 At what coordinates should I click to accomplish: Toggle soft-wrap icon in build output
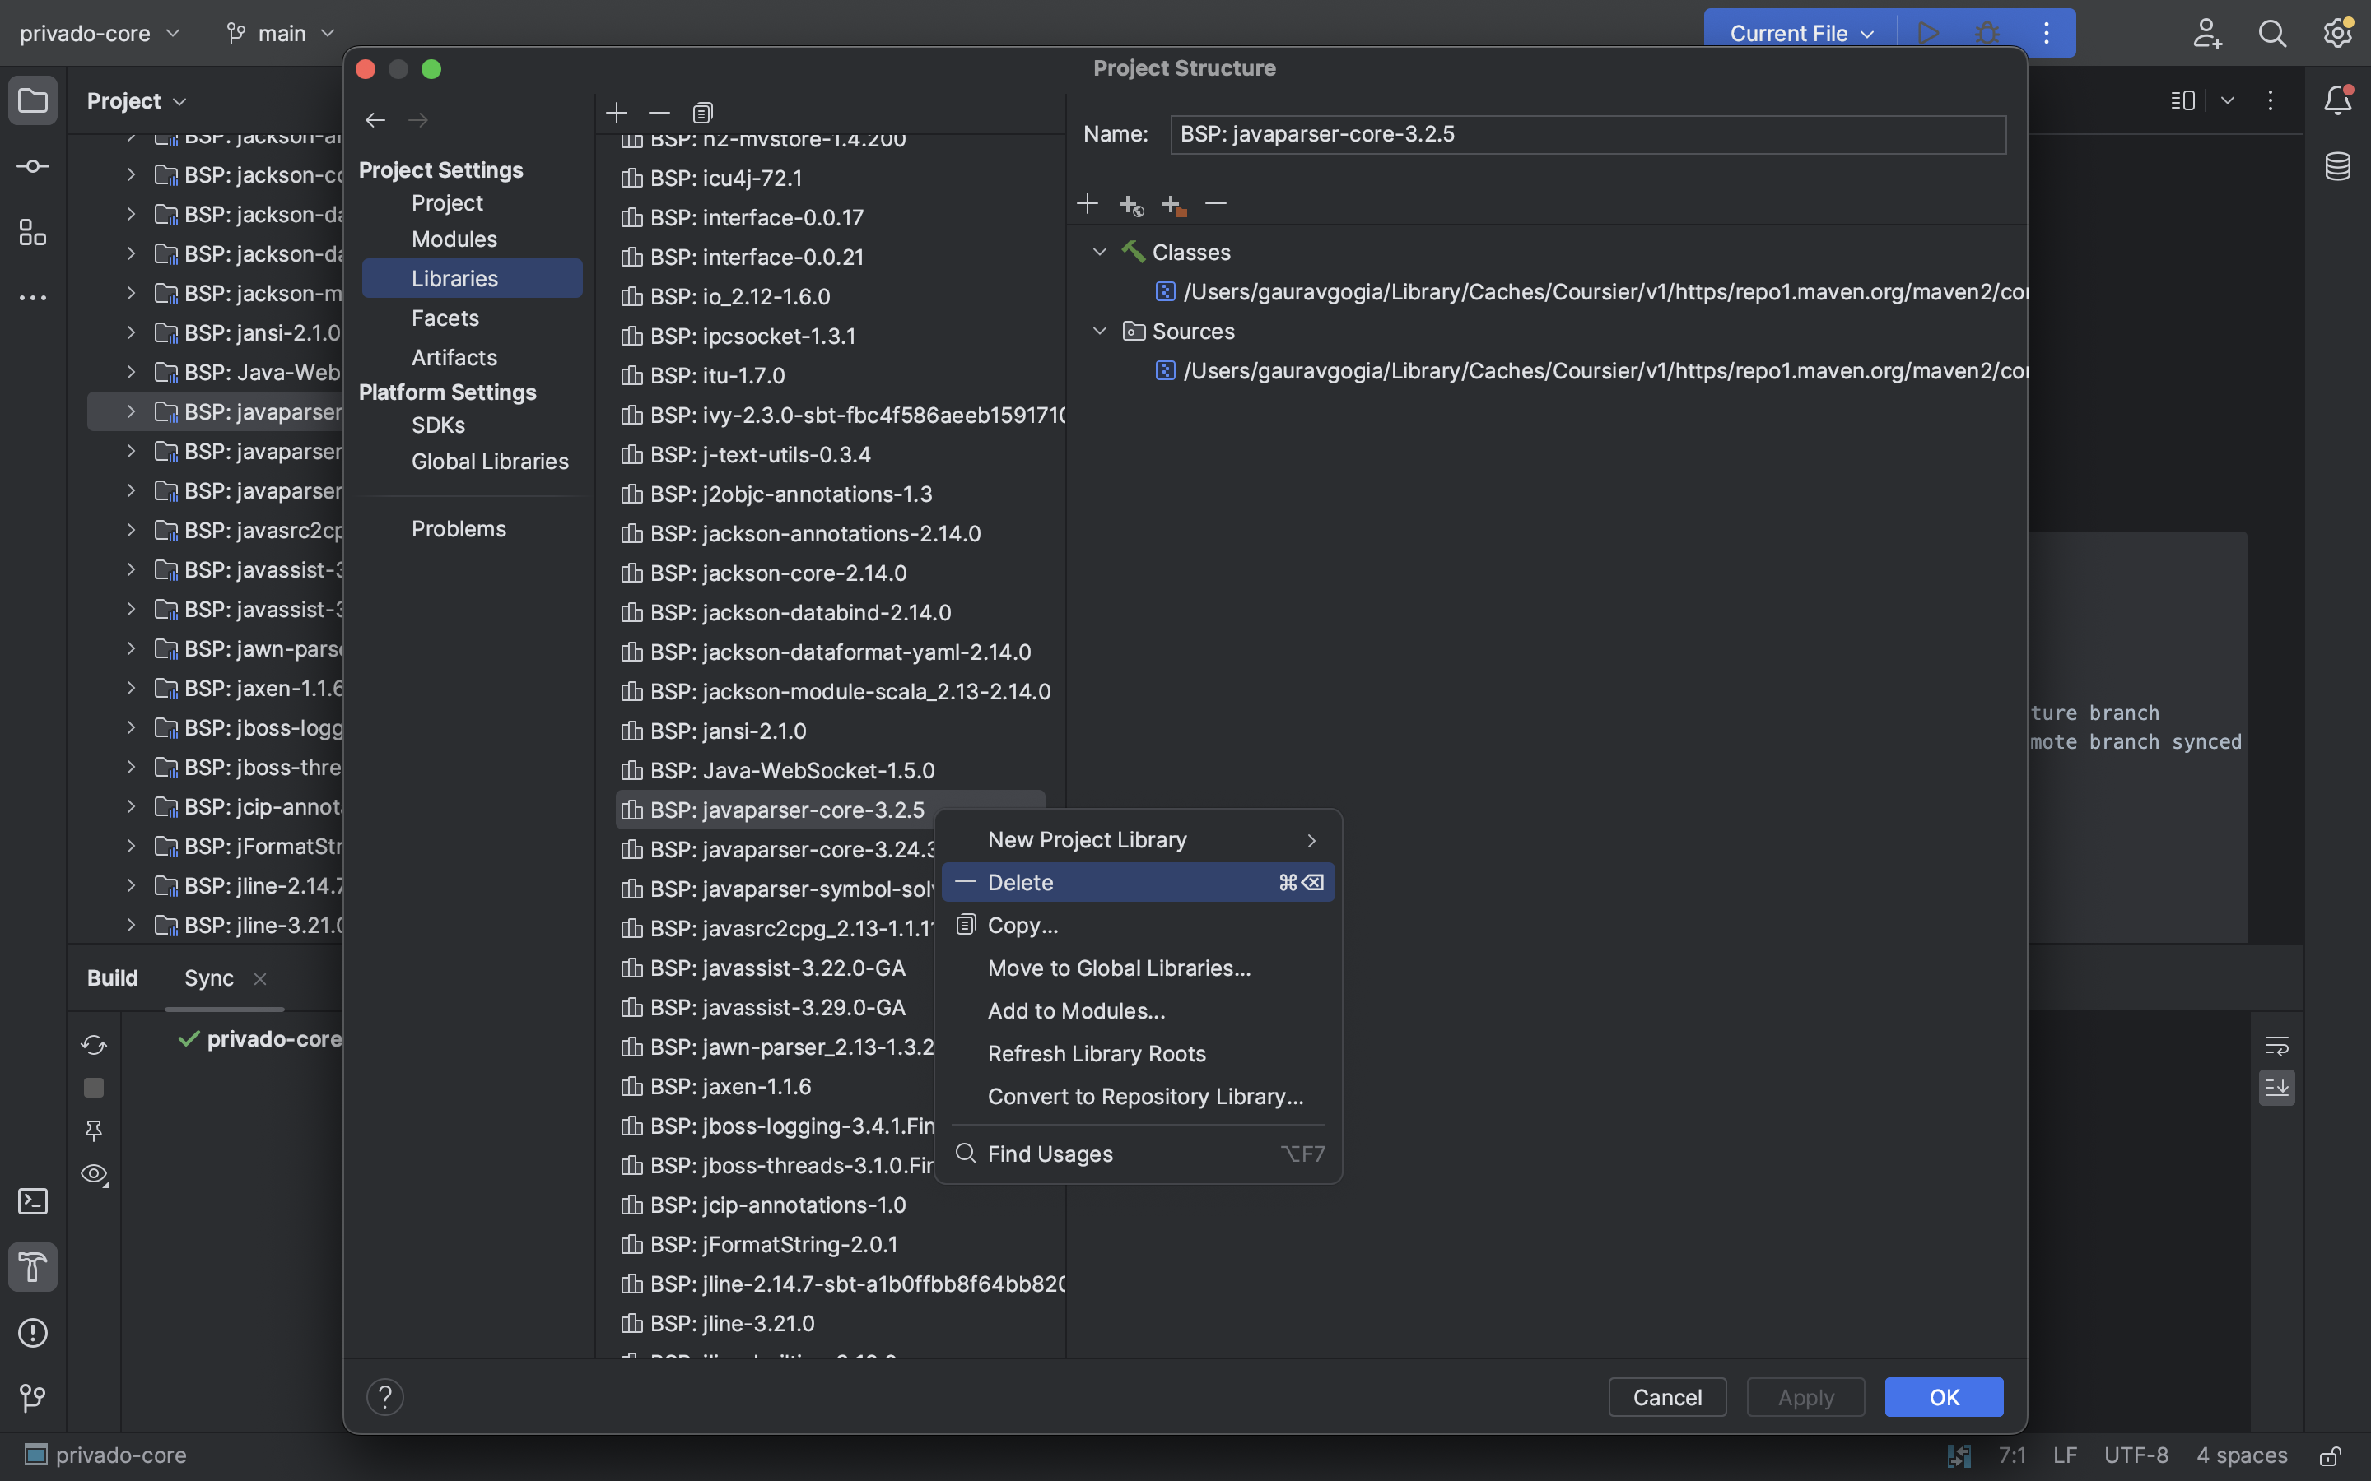click(x=2277, y=1045)
